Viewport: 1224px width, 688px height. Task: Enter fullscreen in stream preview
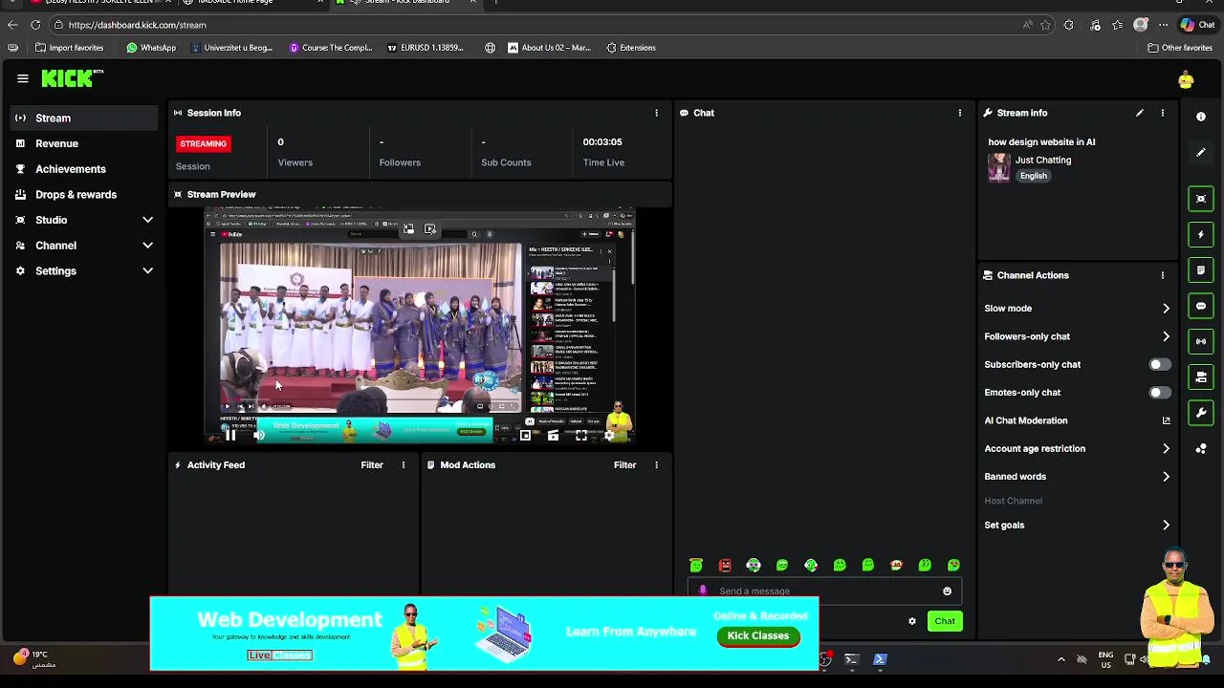click(x=580, y=436)
